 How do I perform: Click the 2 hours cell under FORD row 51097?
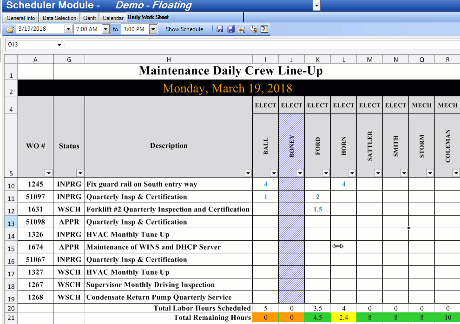(318, 197)
